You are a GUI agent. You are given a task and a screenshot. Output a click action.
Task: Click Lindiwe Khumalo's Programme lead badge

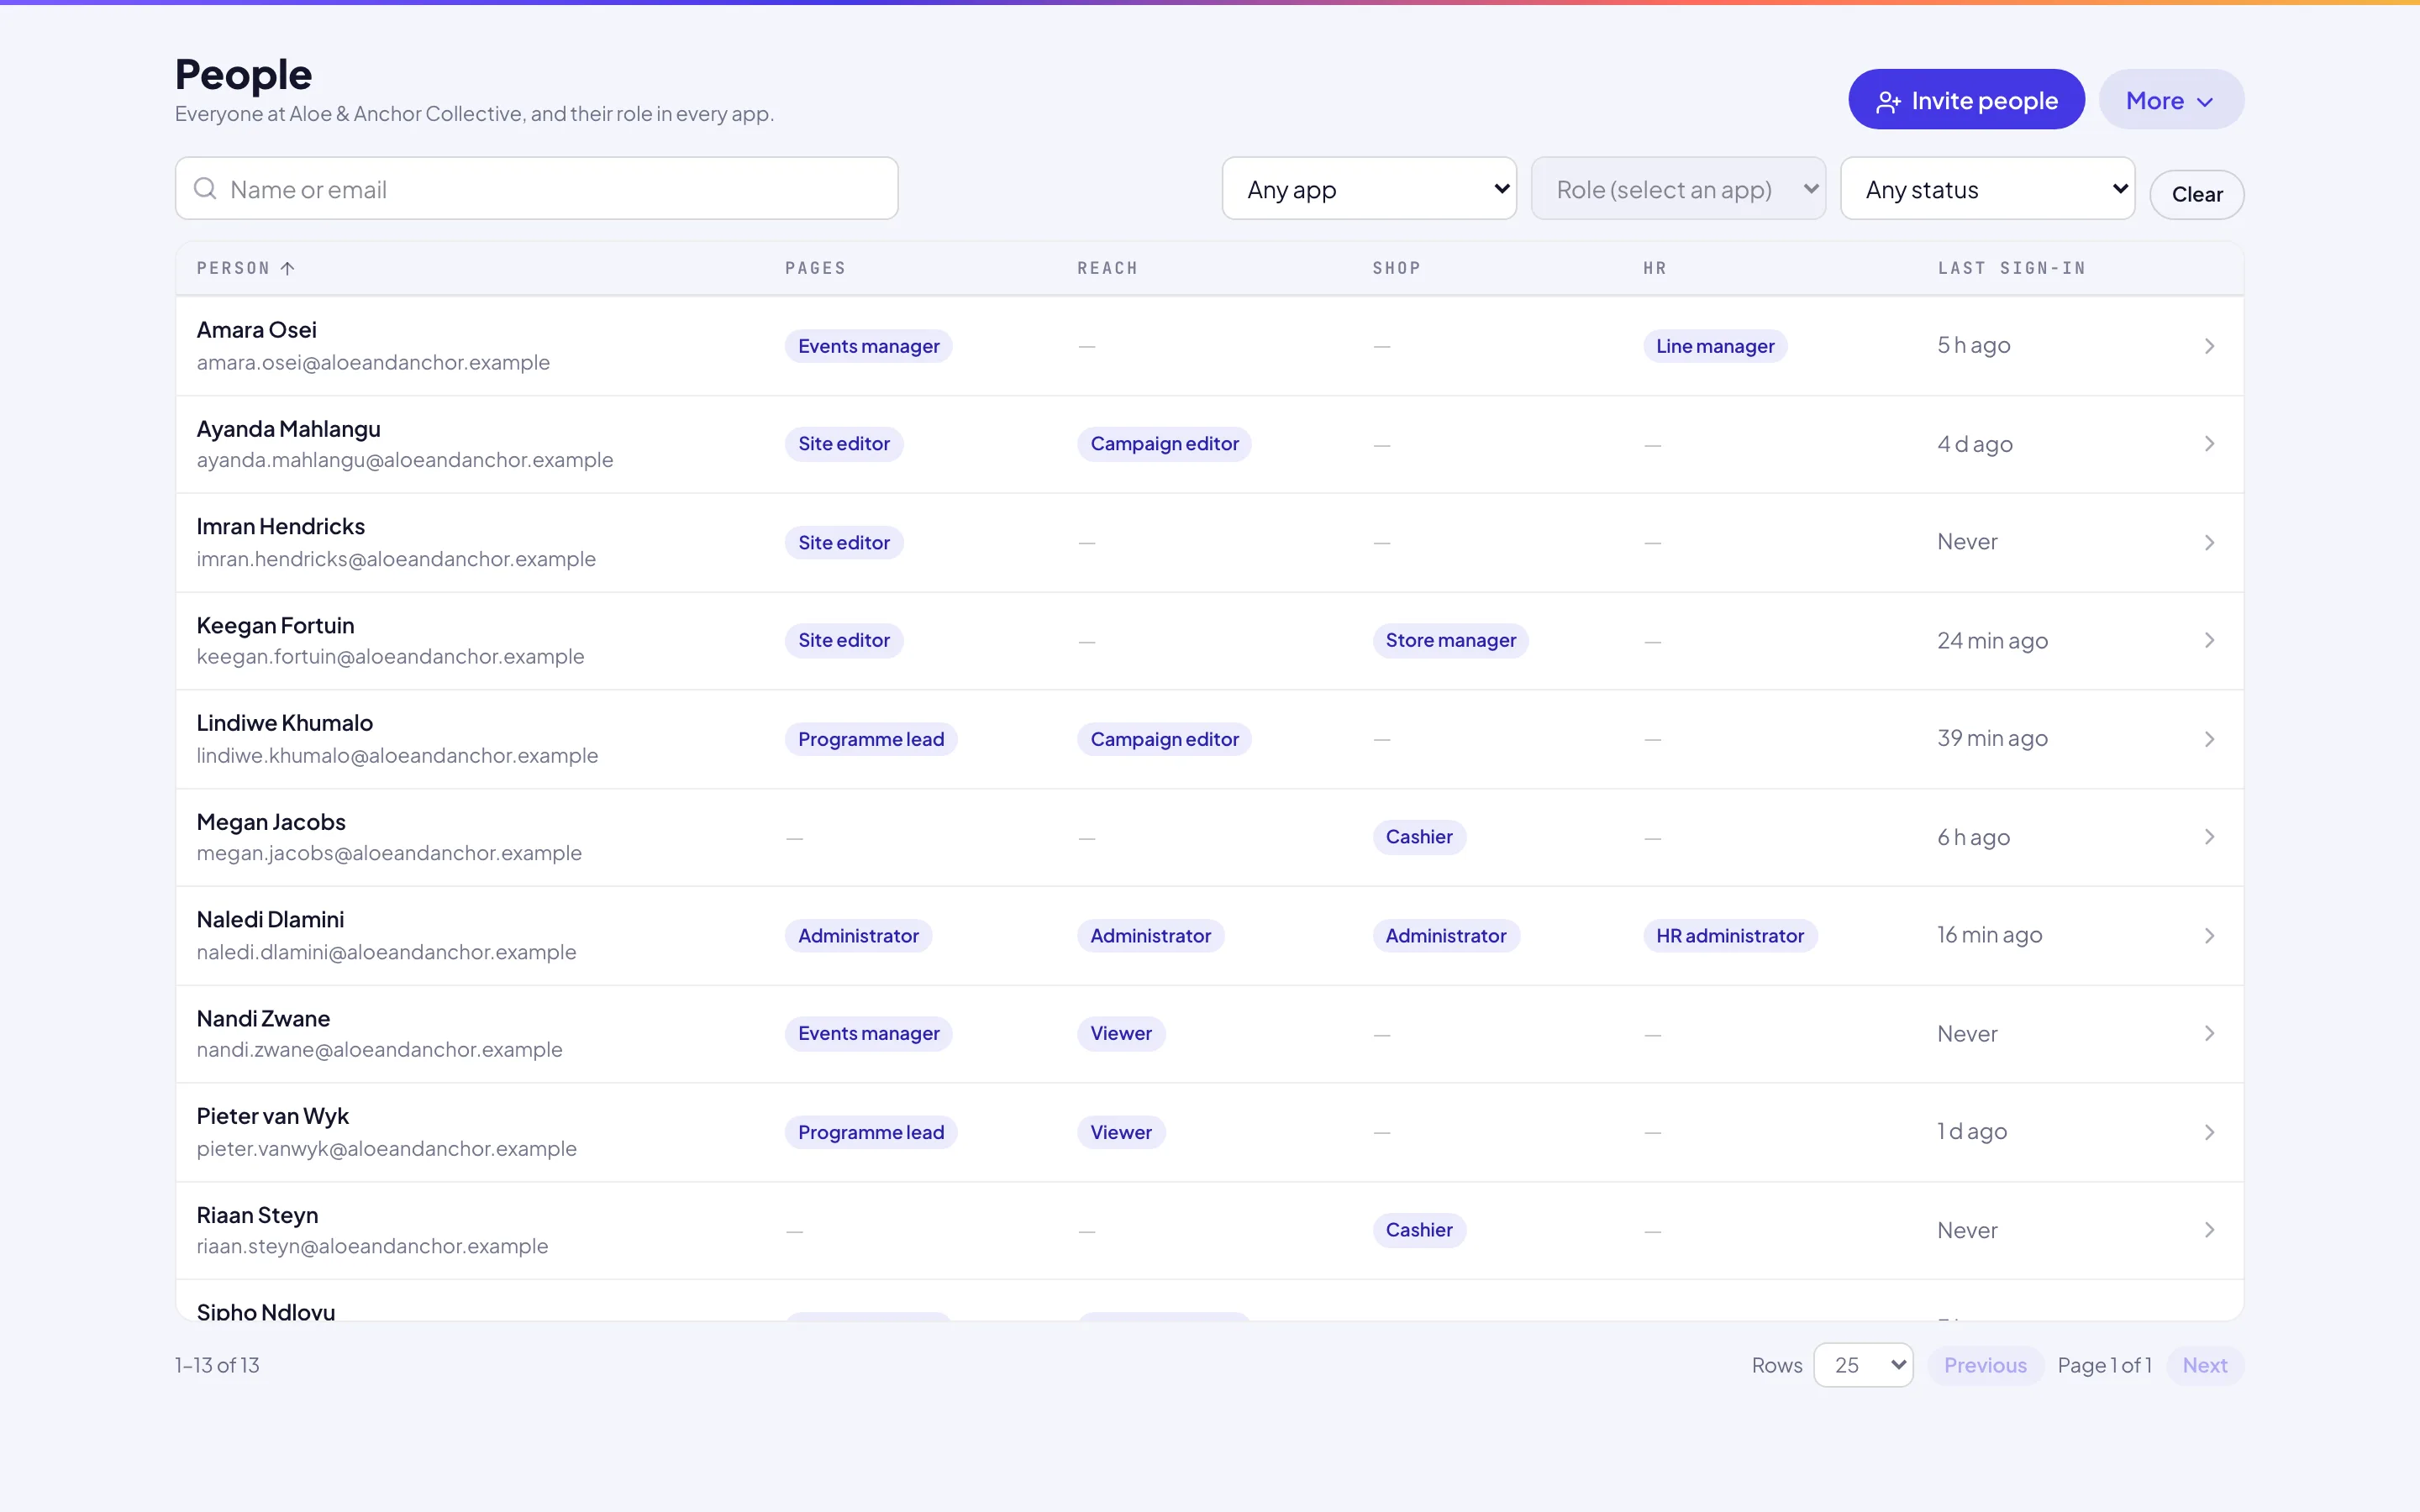click(x=871, y=739)
